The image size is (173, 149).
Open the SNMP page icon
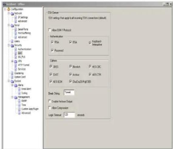coord(19,101)
